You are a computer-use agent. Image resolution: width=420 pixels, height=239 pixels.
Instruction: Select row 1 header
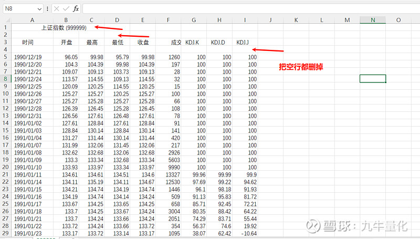coord(5,28)
